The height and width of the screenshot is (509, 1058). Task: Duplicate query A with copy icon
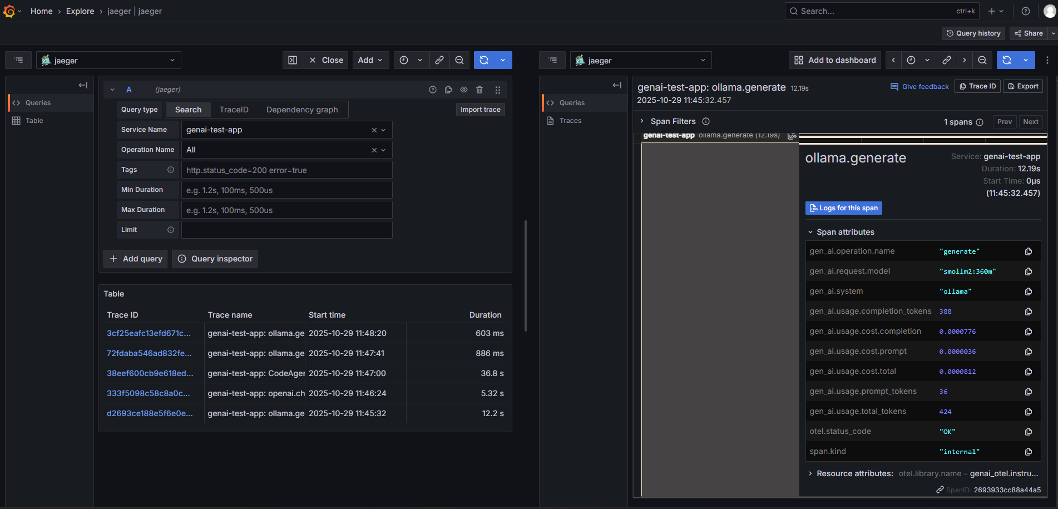tap(448, 90)
